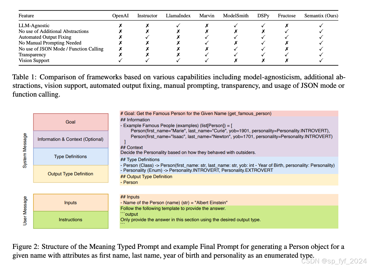
Task: Select the 'Output Type Definition' diagram box
Action: [x=71, y=174]
